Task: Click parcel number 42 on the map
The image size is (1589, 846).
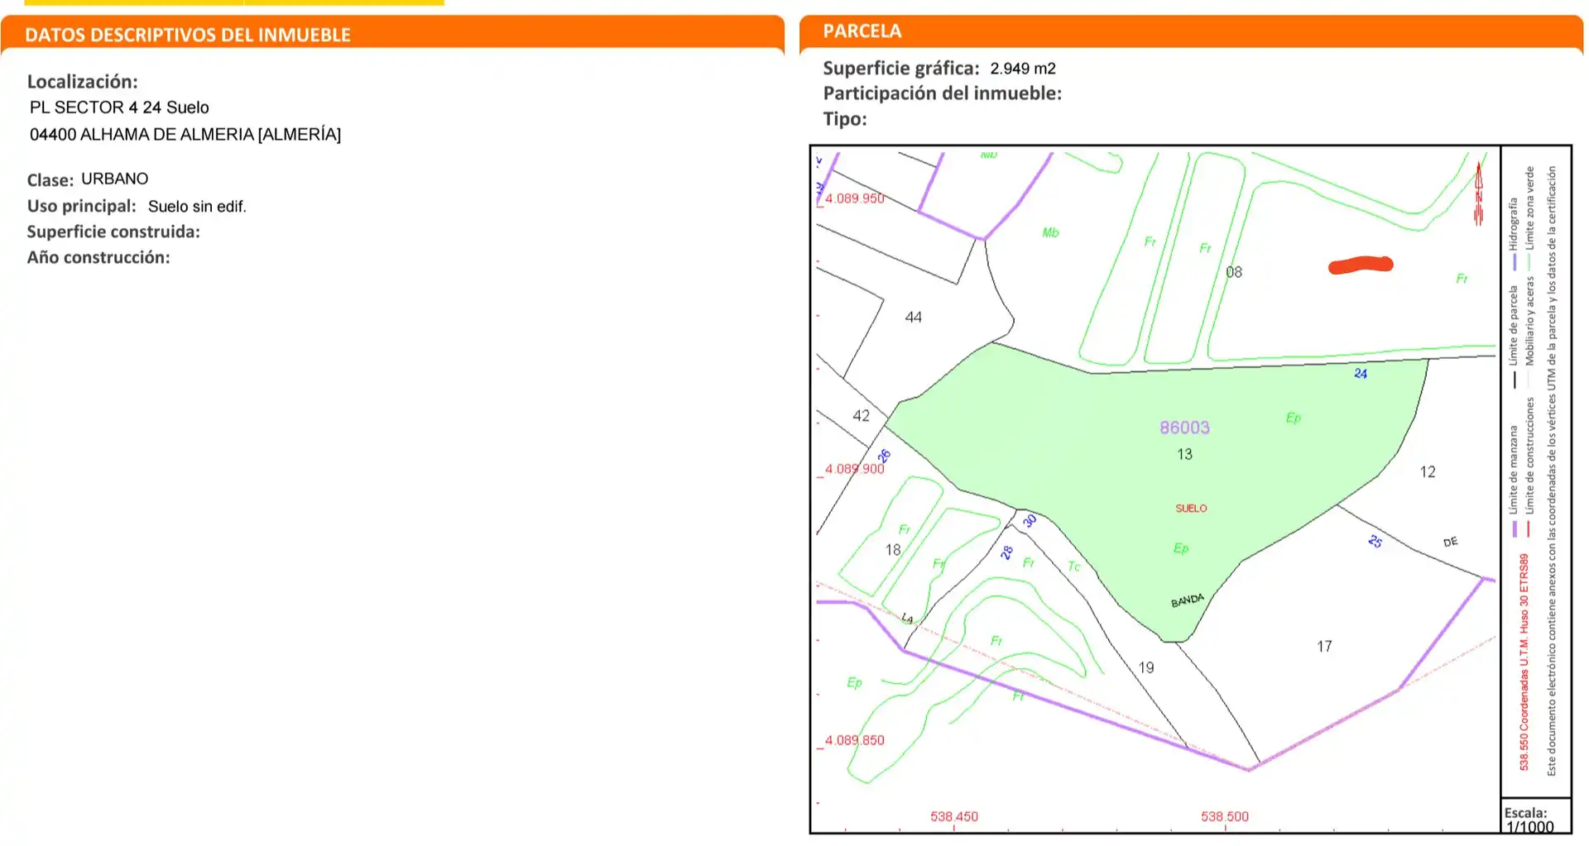Action: (x=862, y=416)
